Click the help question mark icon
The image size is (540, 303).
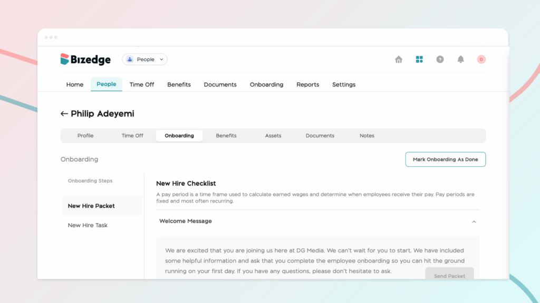click(x=440, y=59)
